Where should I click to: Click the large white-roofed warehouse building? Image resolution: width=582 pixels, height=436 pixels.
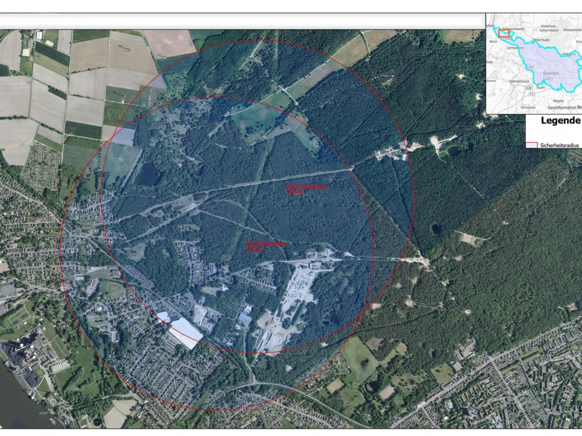(187, 332)
